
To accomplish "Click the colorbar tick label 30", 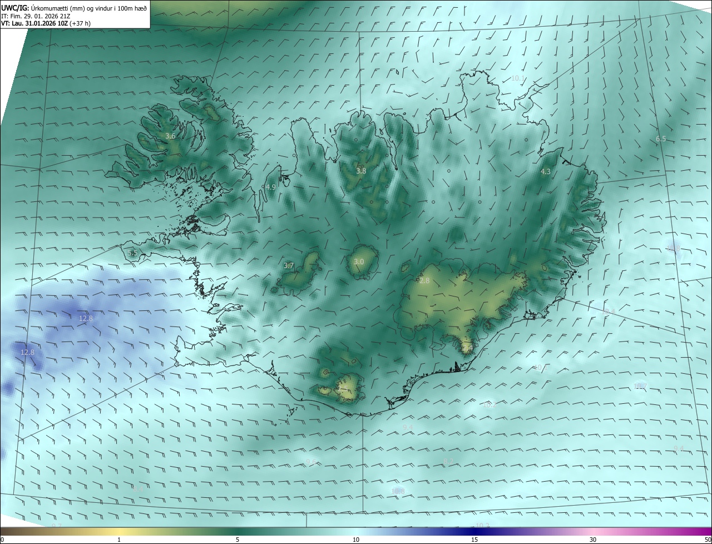I will 593,540.
